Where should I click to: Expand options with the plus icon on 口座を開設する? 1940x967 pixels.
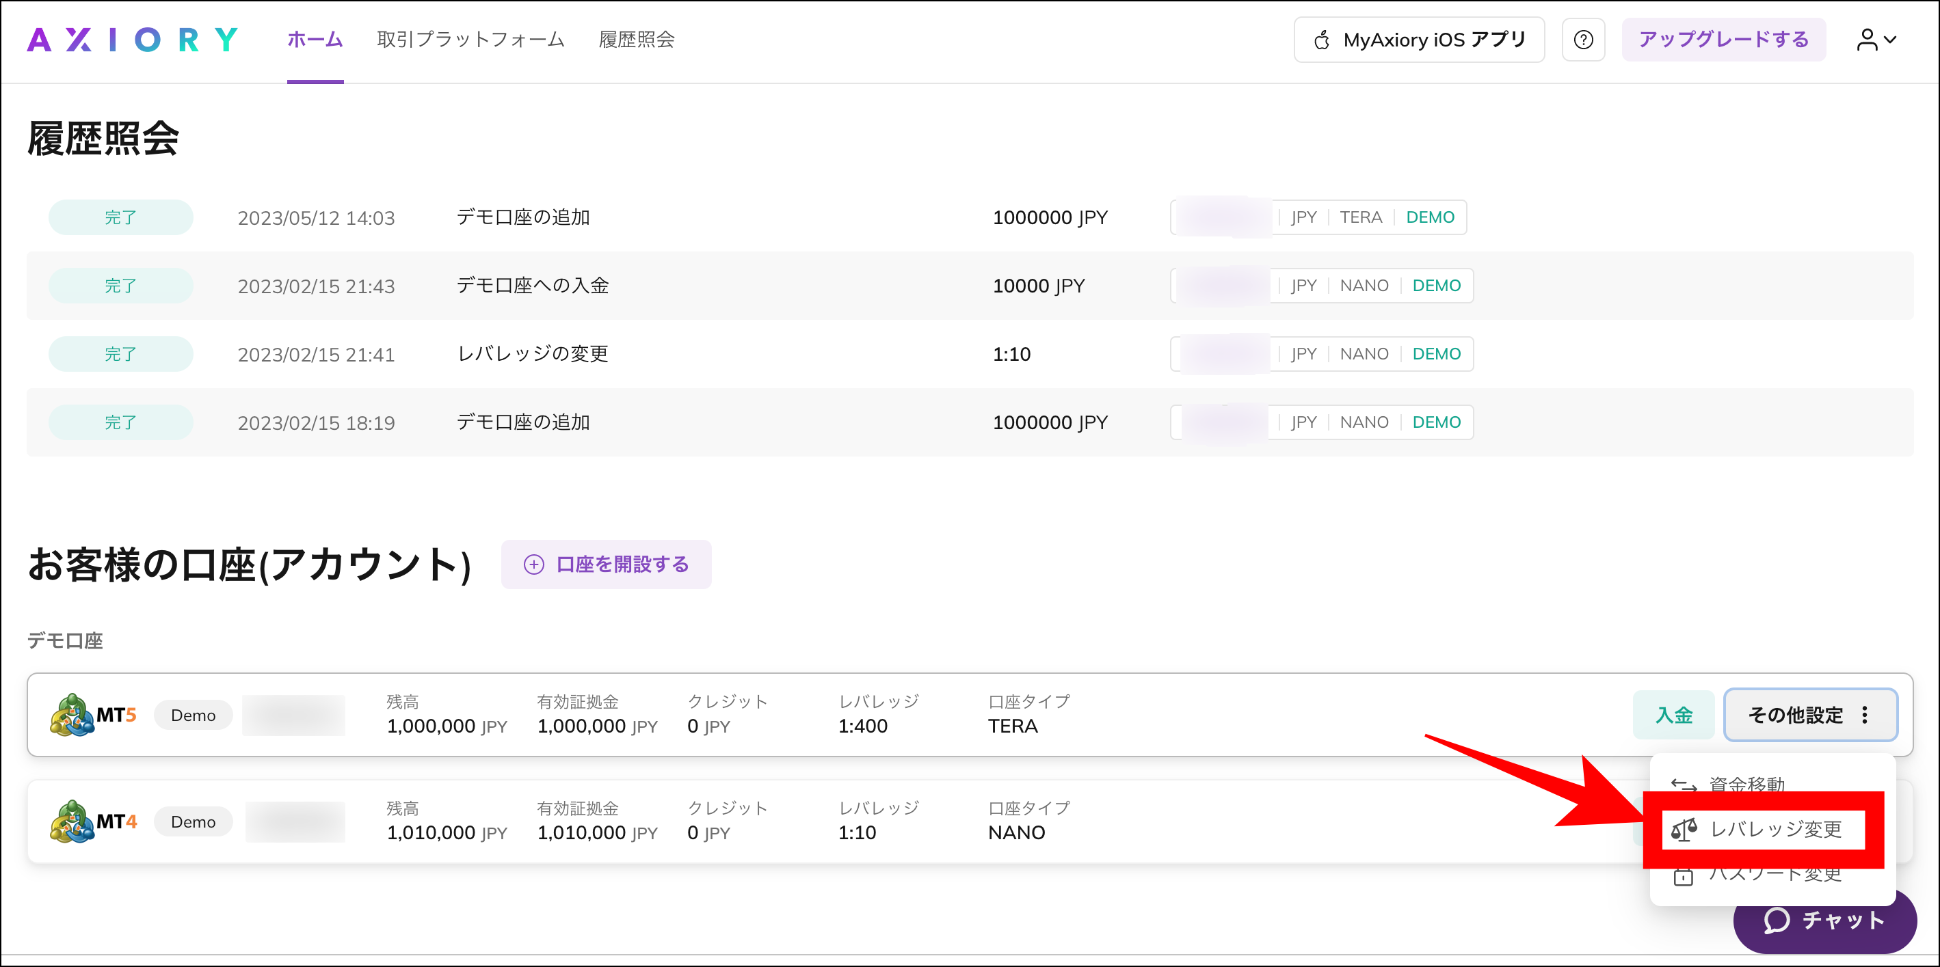(x=533, y=564)
